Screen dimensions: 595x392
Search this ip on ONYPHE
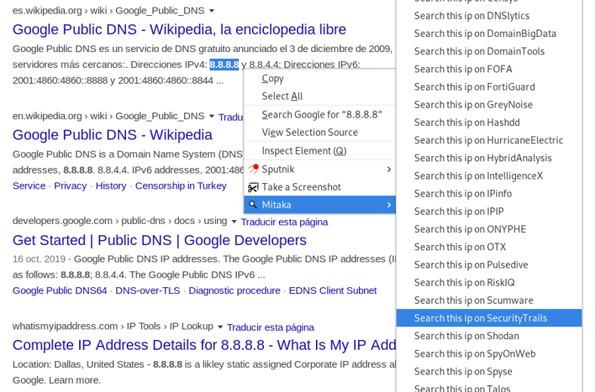pyautogui.click(x=489, y=229)
